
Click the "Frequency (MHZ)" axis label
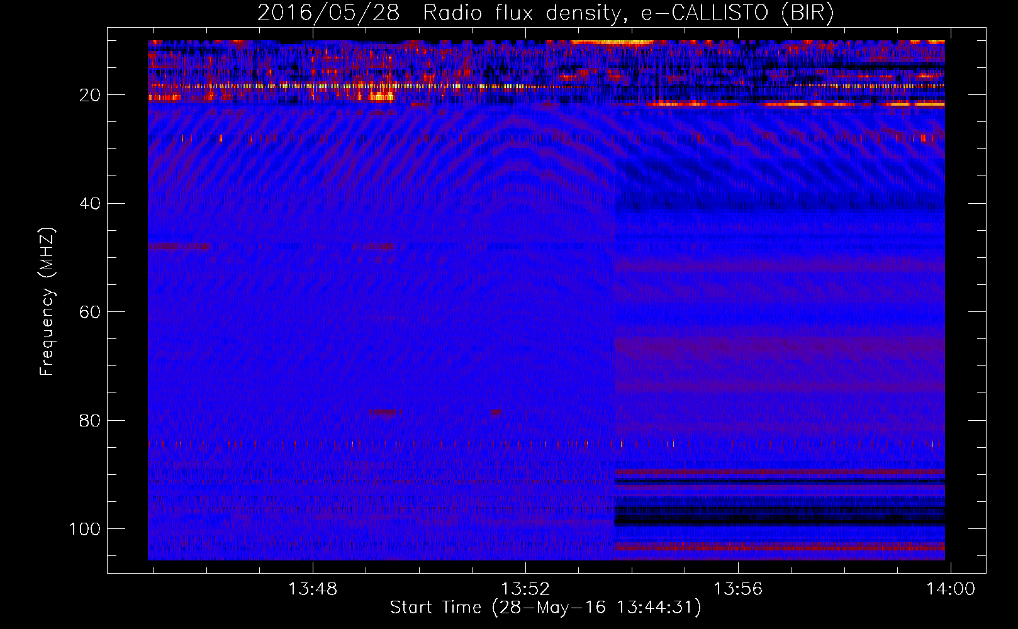click(x=47, y=302)
